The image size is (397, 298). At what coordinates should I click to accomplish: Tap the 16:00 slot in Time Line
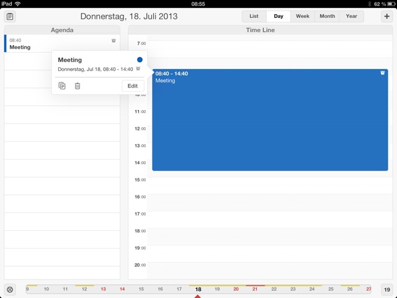[x=270, y=202]
